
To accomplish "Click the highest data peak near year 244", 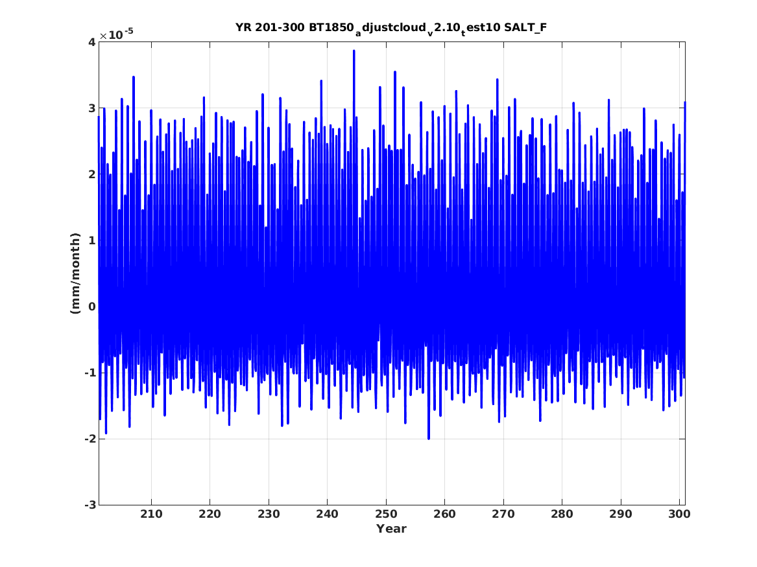I will (x=354, y=51).
